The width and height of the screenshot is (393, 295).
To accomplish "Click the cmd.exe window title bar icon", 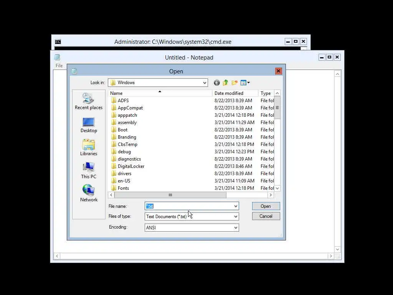I will point(58,41).
